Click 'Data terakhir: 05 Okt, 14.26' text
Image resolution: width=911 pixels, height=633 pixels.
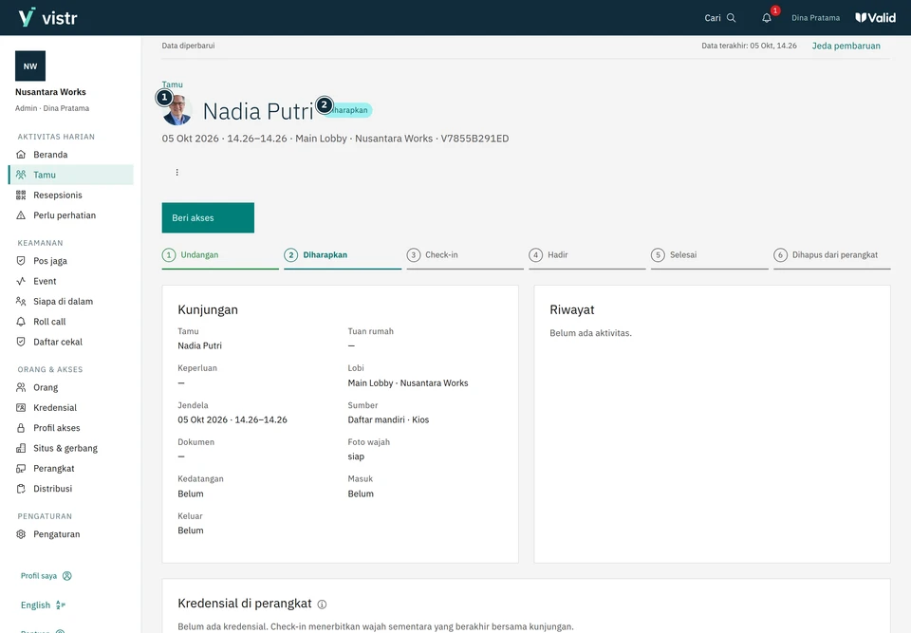[749, 46]
